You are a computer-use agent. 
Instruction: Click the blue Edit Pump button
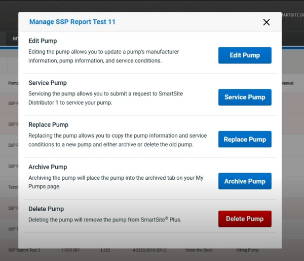point(245,55)
